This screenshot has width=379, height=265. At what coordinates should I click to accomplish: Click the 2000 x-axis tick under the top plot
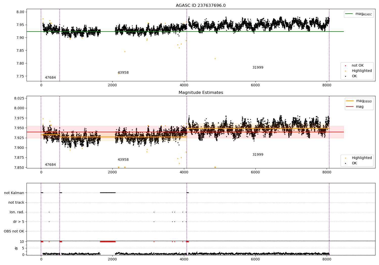tap(112, 85)
